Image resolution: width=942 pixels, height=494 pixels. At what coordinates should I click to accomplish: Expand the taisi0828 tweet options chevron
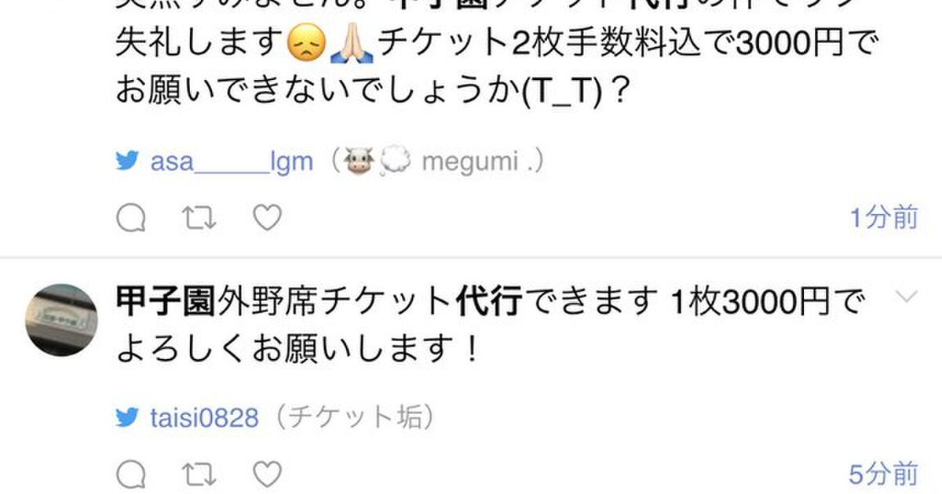[905, 297]
